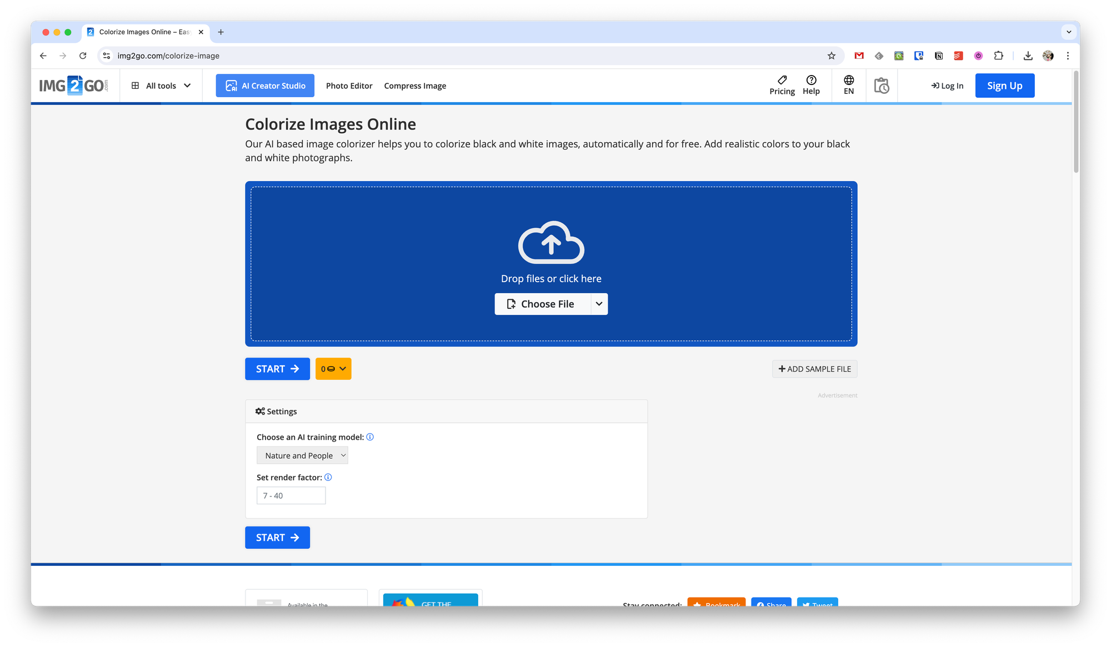Click the Sign Up button
Viewport: 1111px width, 647px height.
tap(1004, 86)
